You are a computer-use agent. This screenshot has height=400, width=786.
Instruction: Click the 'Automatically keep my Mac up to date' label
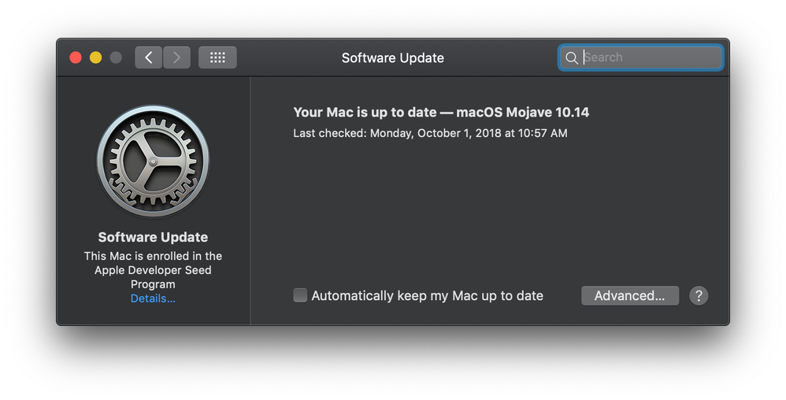coord(427,296)
